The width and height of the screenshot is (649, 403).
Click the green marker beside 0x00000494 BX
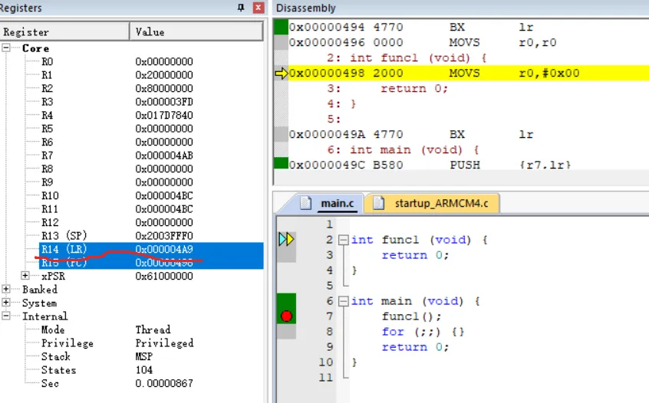point(281,28)
